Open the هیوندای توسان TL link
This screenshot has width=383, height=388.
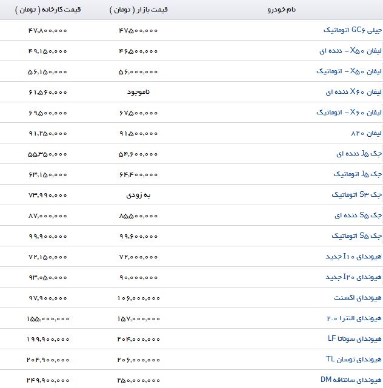(x=354, y=360)
